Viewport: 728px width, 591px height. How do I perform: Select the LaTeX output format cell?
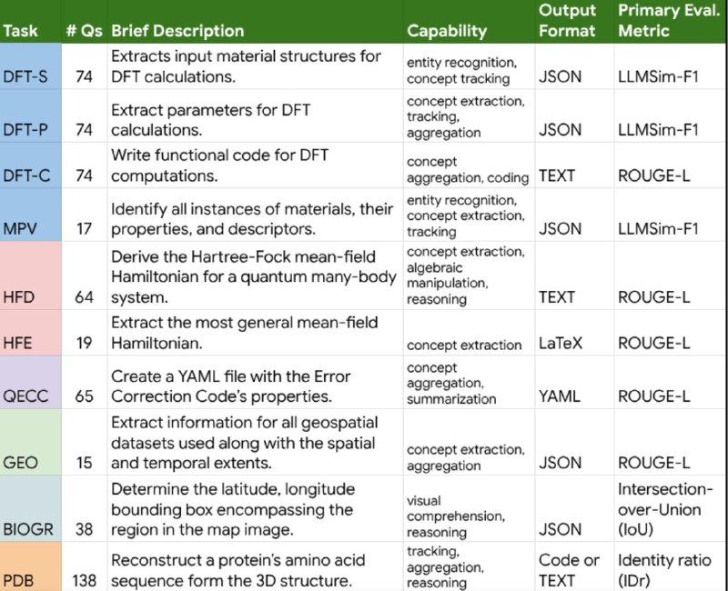click(574, 332)
